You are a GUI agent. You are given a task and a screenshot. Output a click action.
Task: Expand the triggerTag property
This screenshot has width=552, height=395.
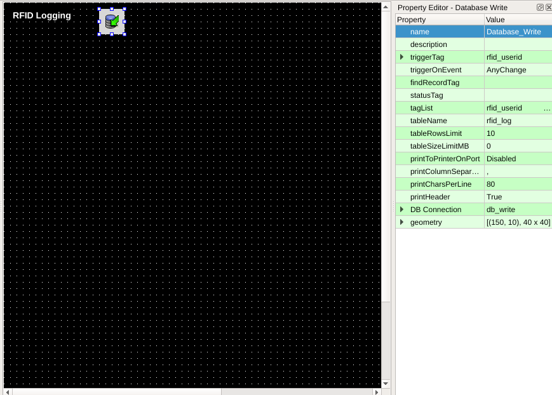click(x=401, y=57)
